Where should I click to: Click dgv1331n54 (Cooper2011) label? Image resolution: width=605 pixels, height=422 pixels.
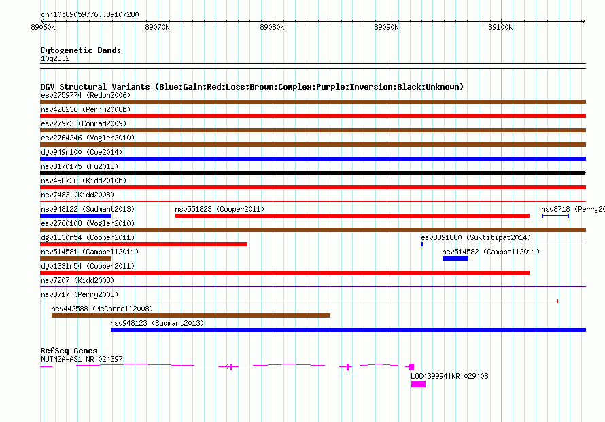pyautogui.click(x=88, y=266)
